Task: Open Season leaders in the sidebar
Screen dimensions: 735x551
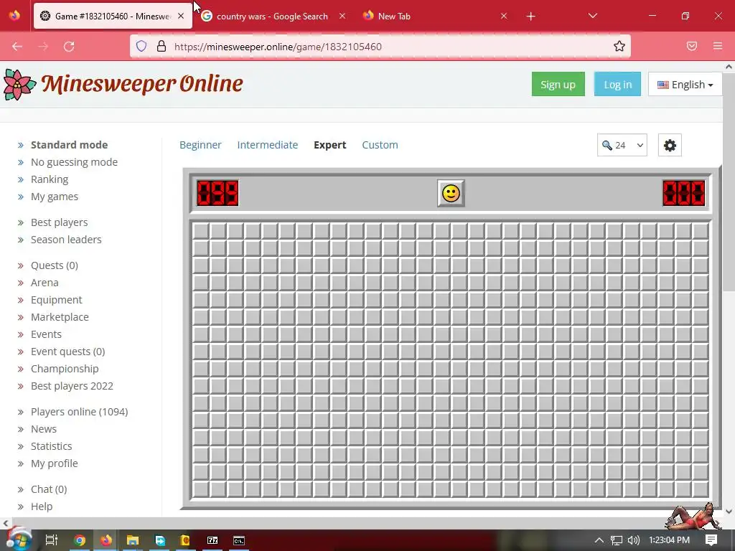Action: [66, 240]
